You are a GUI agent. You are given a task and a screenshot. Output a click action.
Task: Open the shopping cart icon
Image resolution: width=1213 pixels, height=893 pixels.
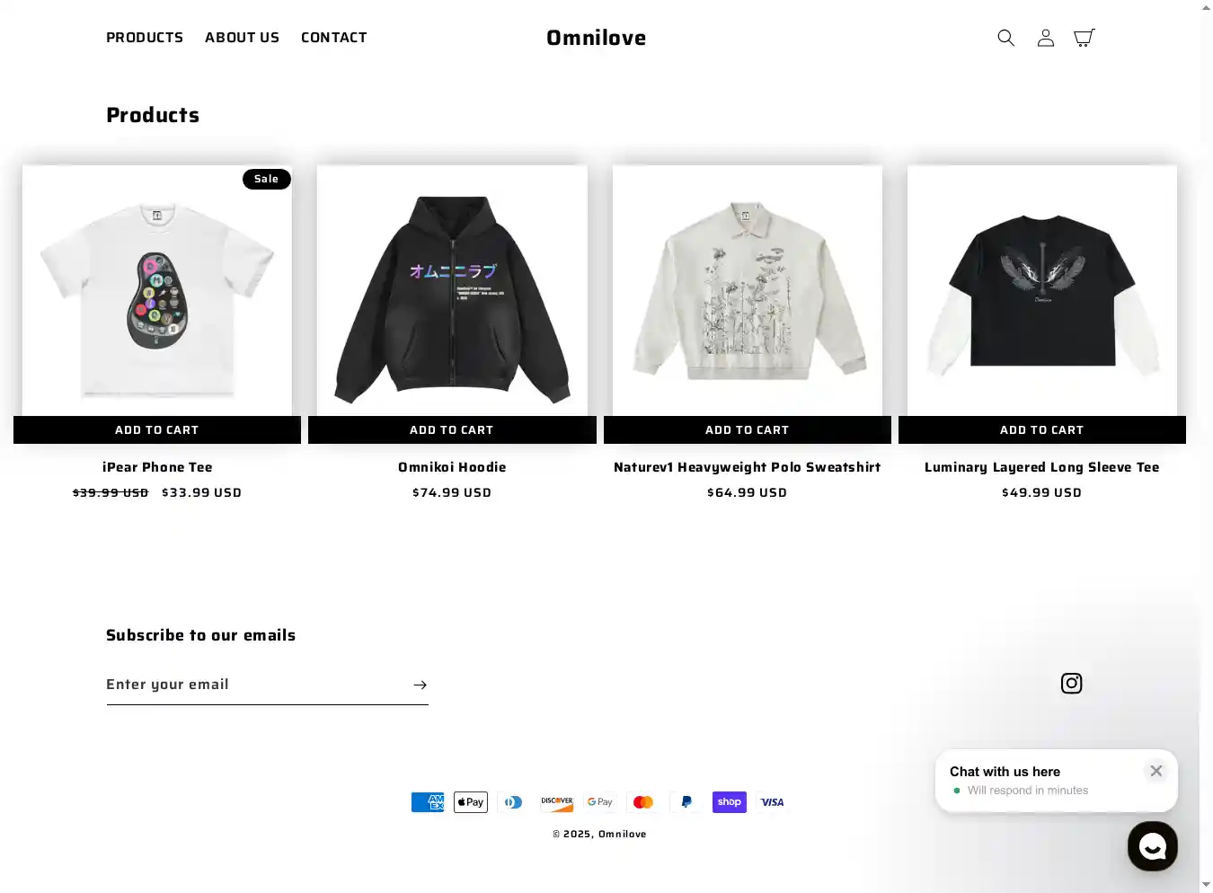click(1085, 38)
